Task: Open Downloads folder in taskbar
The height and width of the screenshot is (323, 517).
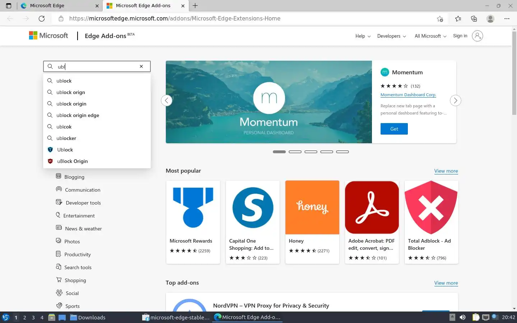Action: (88, 317)
